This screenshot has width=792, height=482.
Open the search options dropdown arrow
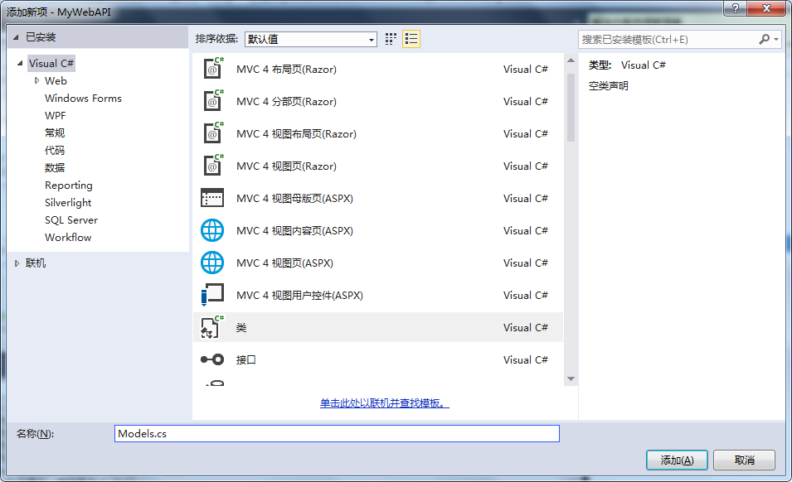click(x=776, y=39)
